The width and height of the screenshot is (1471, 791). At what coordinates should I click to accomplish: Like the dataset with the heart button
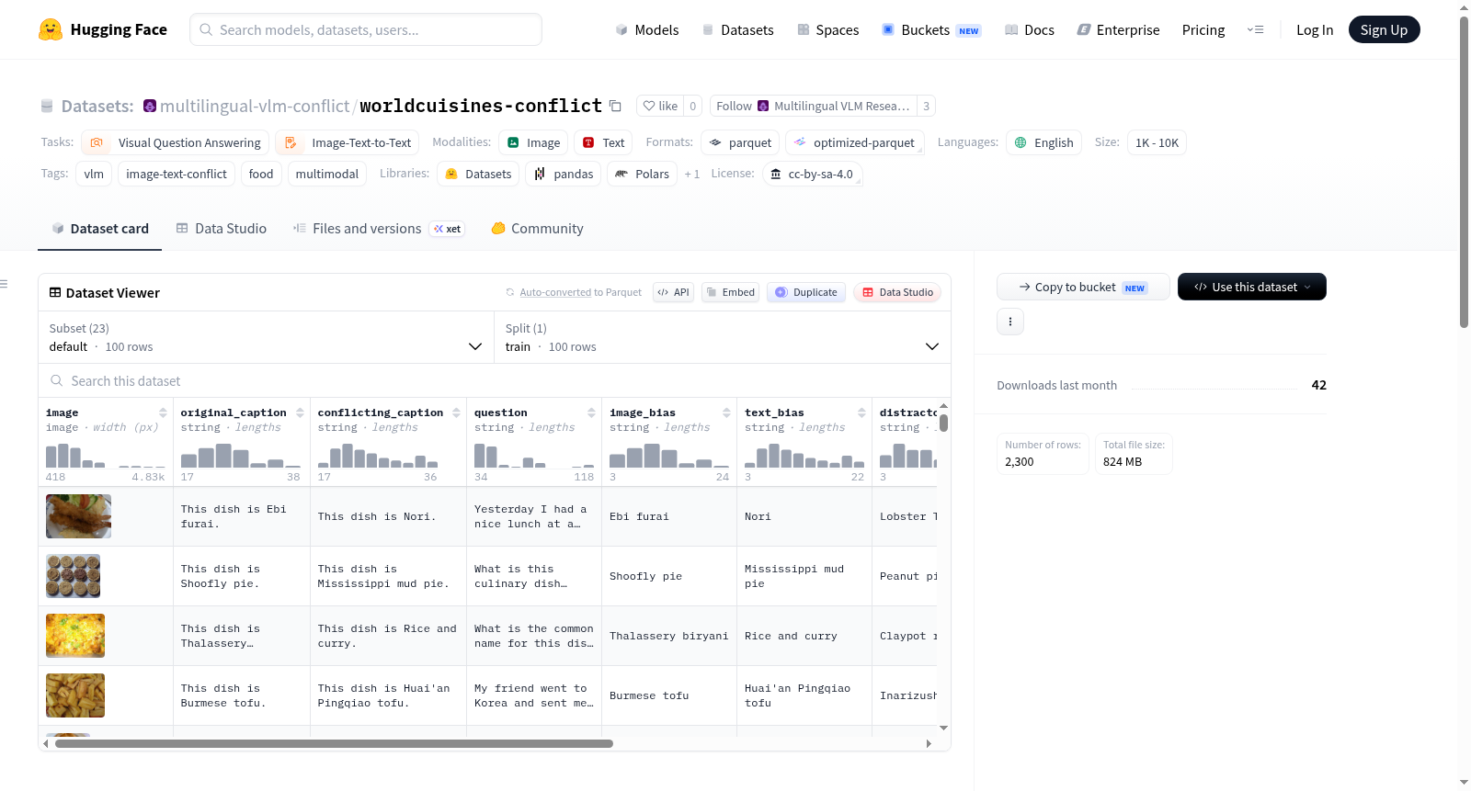(660, 106)
